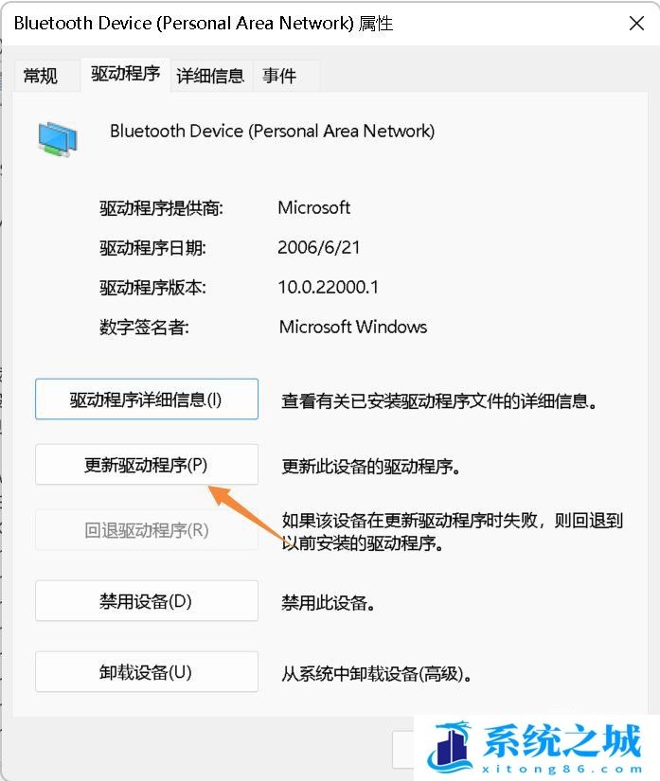Click the digital signer Microsoft Windows
Screen dimensions: 660x781
(352, 327)
